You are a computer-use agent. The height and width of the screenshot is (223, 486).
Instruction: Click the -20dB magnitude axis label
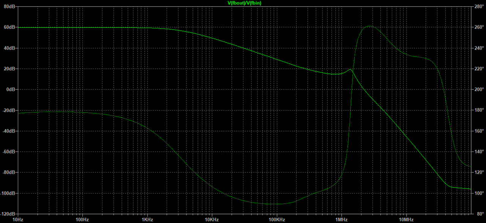[x=8, y=110]
